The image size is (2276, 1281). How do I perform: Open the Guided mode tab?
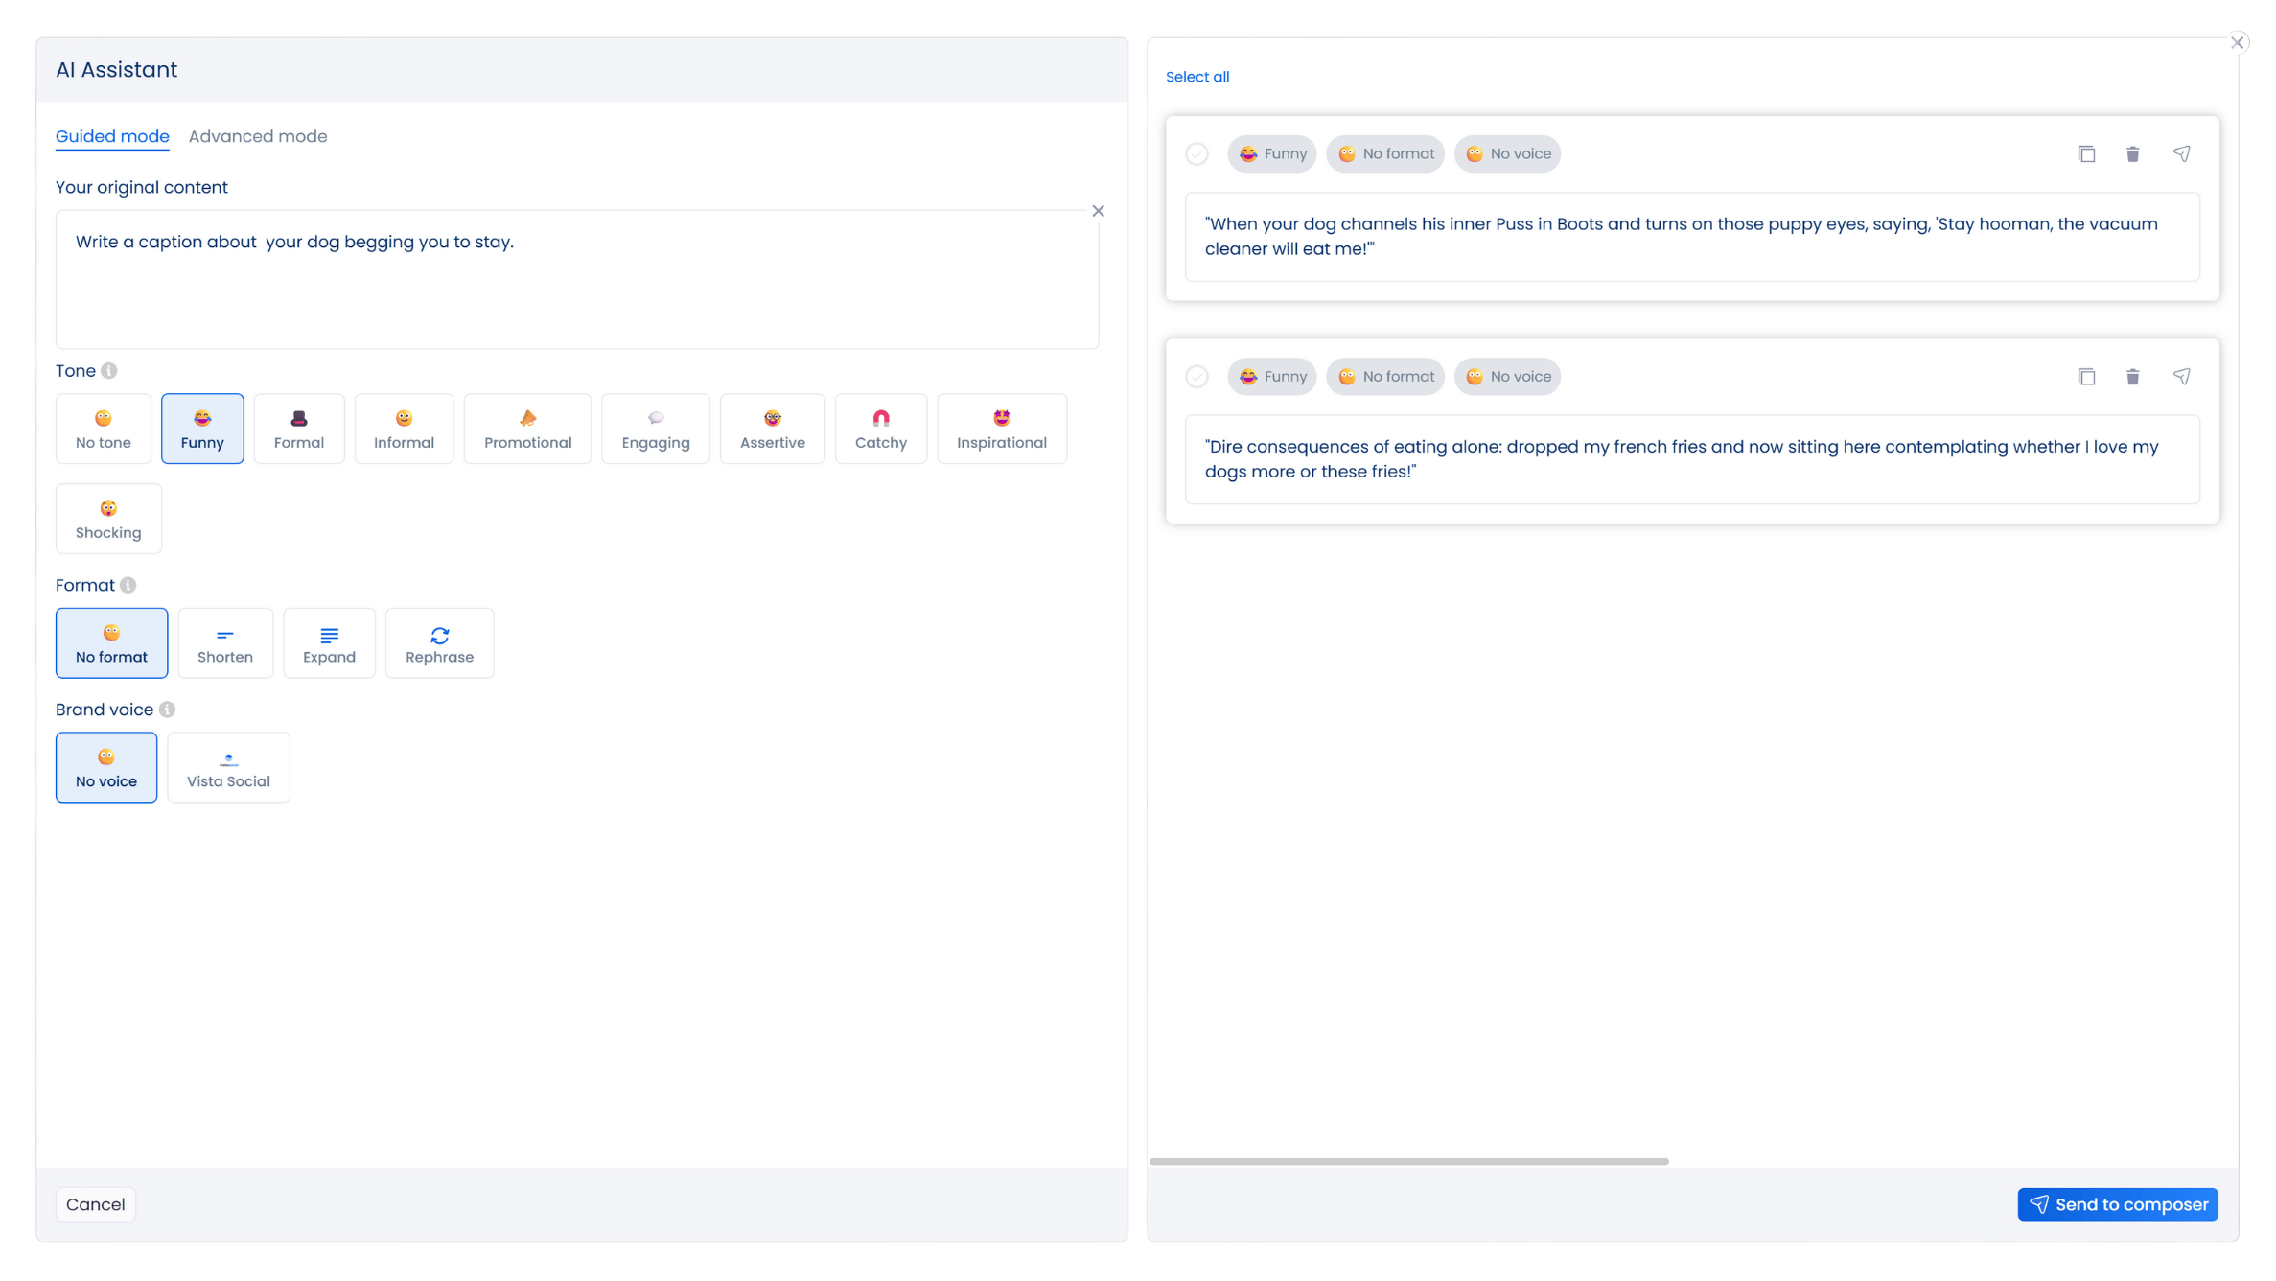(112, 136)
